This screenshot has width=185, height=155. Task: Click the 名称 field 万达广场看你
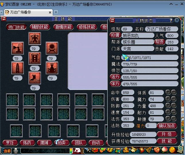pos(161,29)
